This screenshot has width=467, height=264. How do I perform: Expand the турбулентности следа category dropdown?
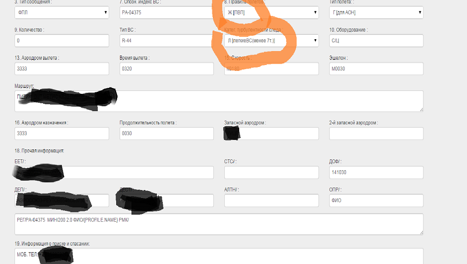pyautogui.click(x=271, y=41)
